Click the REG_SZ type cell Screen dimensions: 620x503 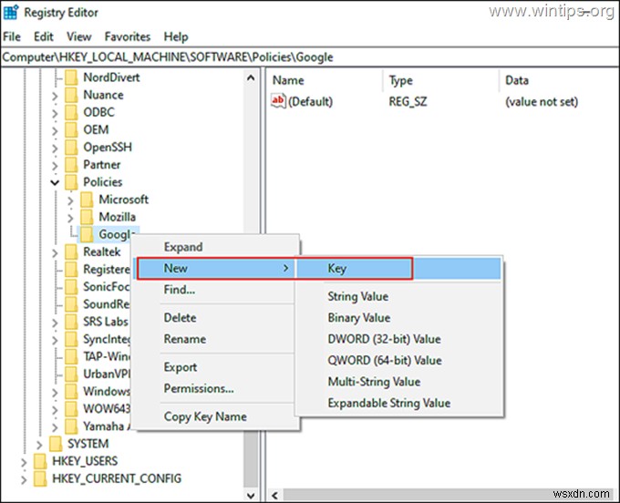(x=408, y=101)
